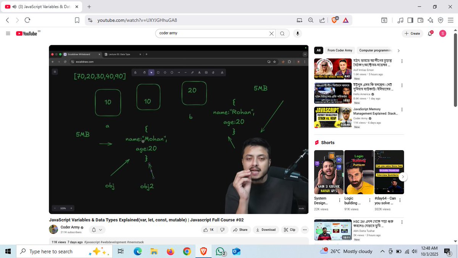Viewport: 458px width, 258px height.
Task: Open the Brave Wallet icon
Action: 420,20
